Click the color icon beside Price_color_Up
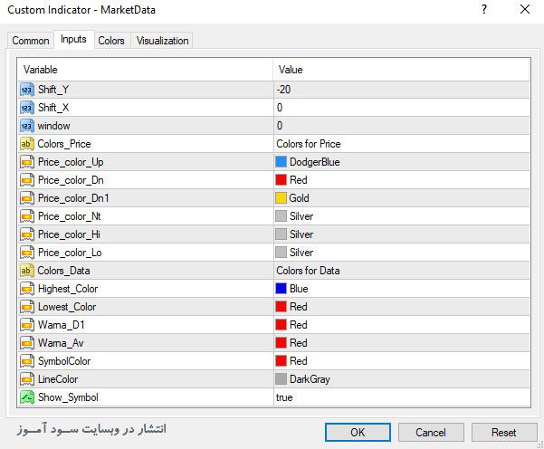This screenshot has height=449, width=544. 27,162
